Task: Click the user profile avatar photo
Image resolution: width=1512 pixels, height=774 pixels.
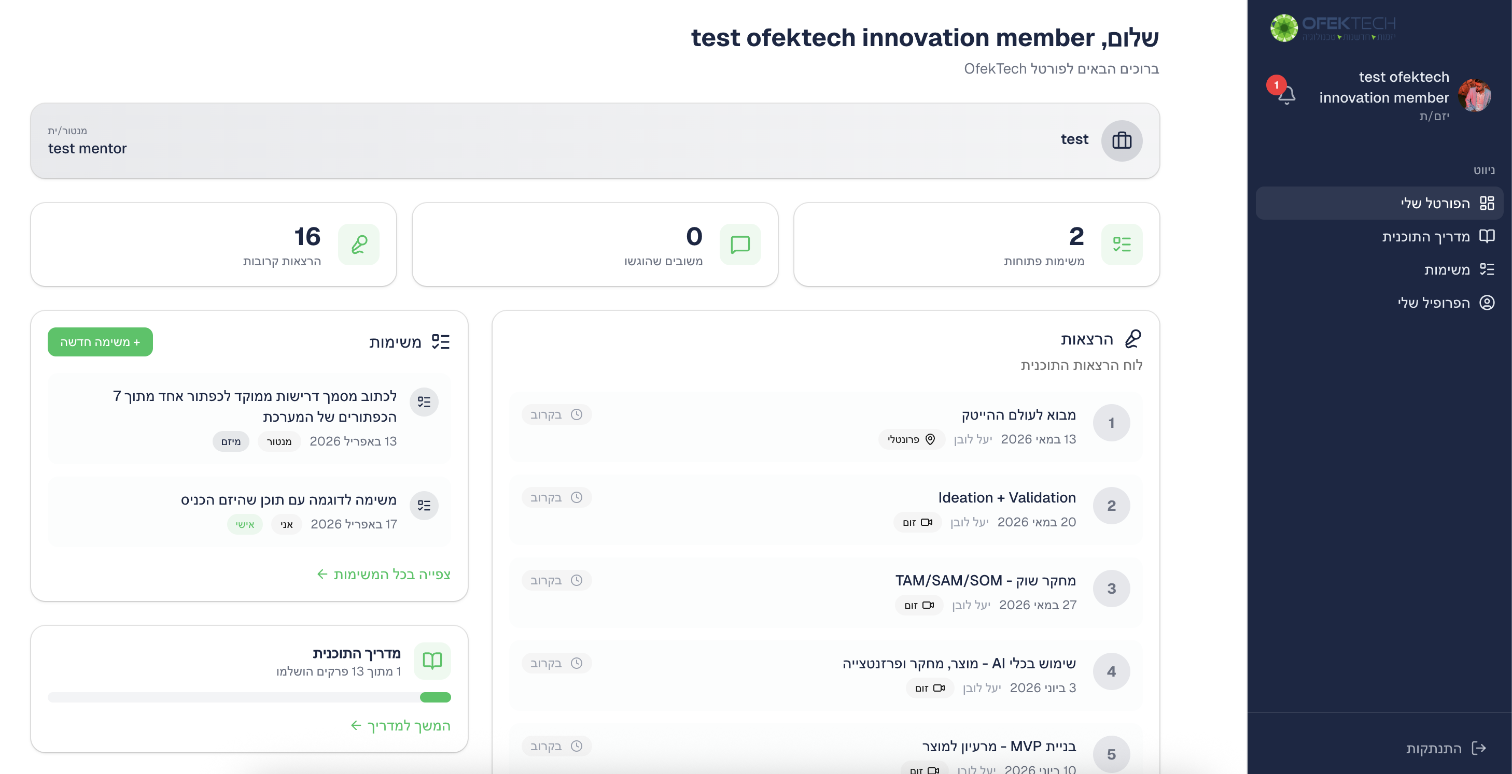Action: click(x=1474, y=95)
